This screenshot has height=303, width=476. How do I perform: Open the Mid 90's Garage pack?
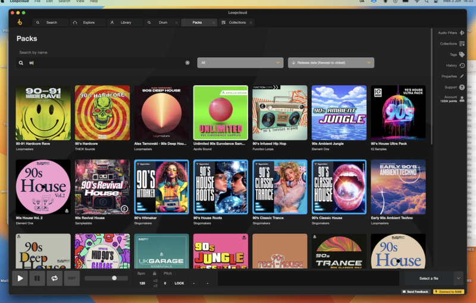point(102,251)
